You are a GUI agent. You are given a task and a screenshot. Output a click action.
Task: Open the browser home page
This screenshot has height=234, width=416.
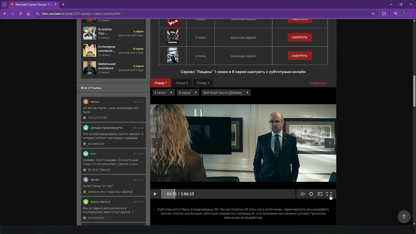28,14
